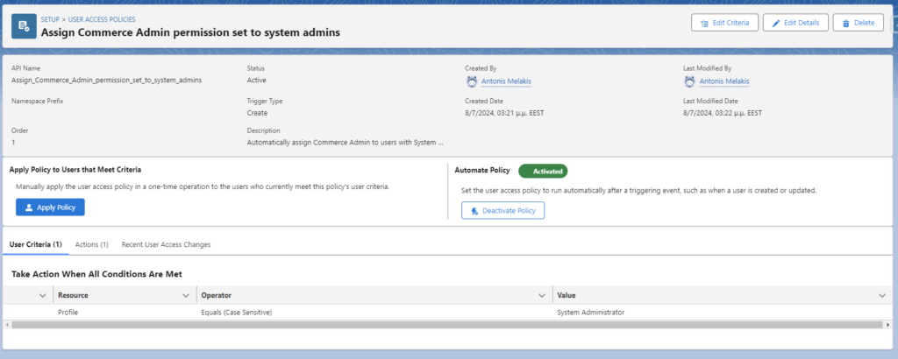Select the Profile resource cell
Image resolution: width=898 pixels, height=359 pixels.
125,313
